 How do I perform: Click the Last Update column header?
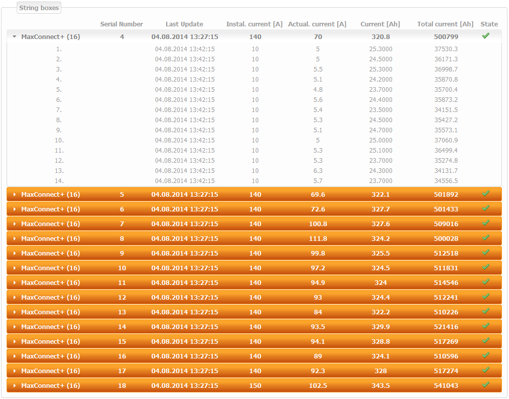pyautogui.click(x=184, y=24)
